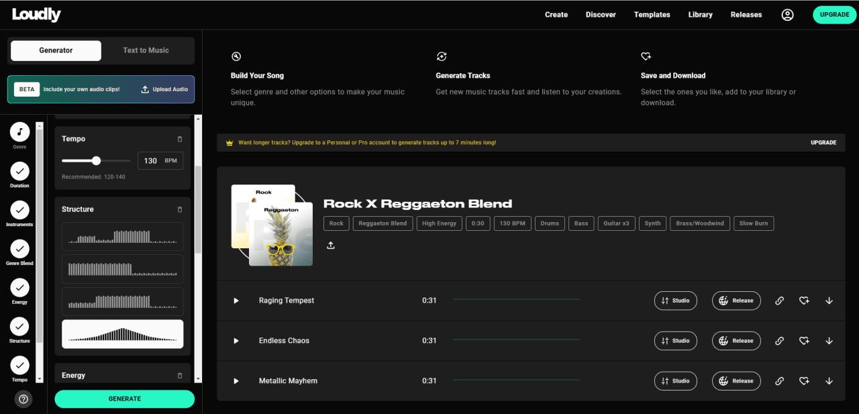Image resolution: width=859 pixels, height=414 pixels.
Task: Click the Endless Chaos progress bar
Action: click(x=516, y=340)
